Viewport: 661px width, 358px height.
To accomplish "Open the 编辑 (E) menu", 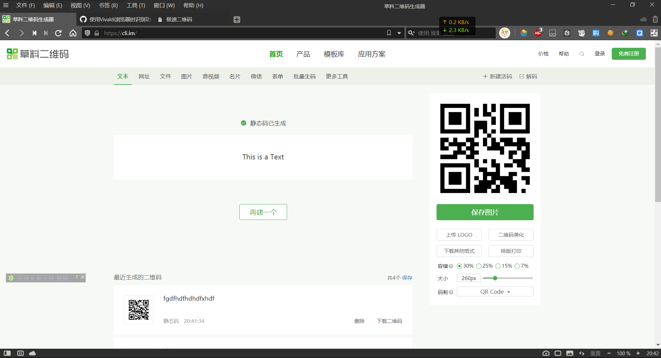I will point(53,5).
